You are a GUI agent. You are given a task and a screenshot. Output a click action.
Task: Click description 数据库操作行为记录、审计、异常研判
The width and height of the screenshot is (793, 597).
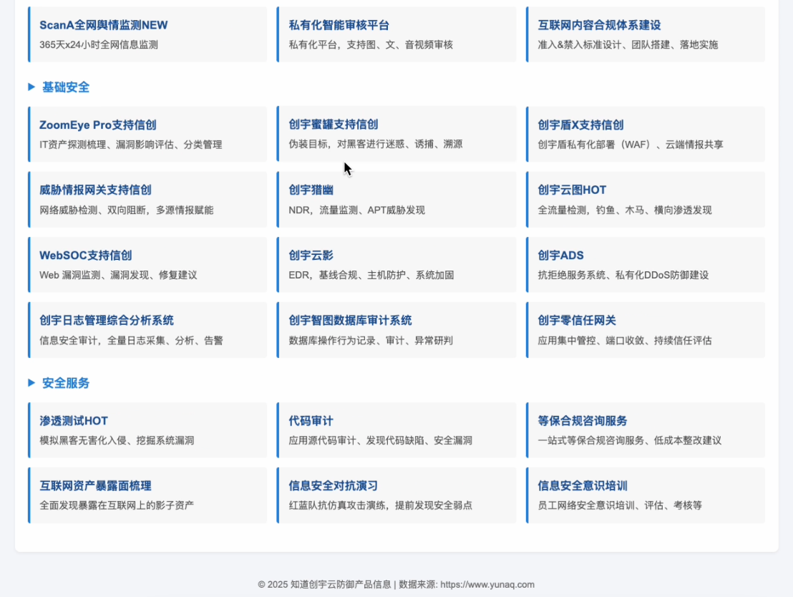371,341
